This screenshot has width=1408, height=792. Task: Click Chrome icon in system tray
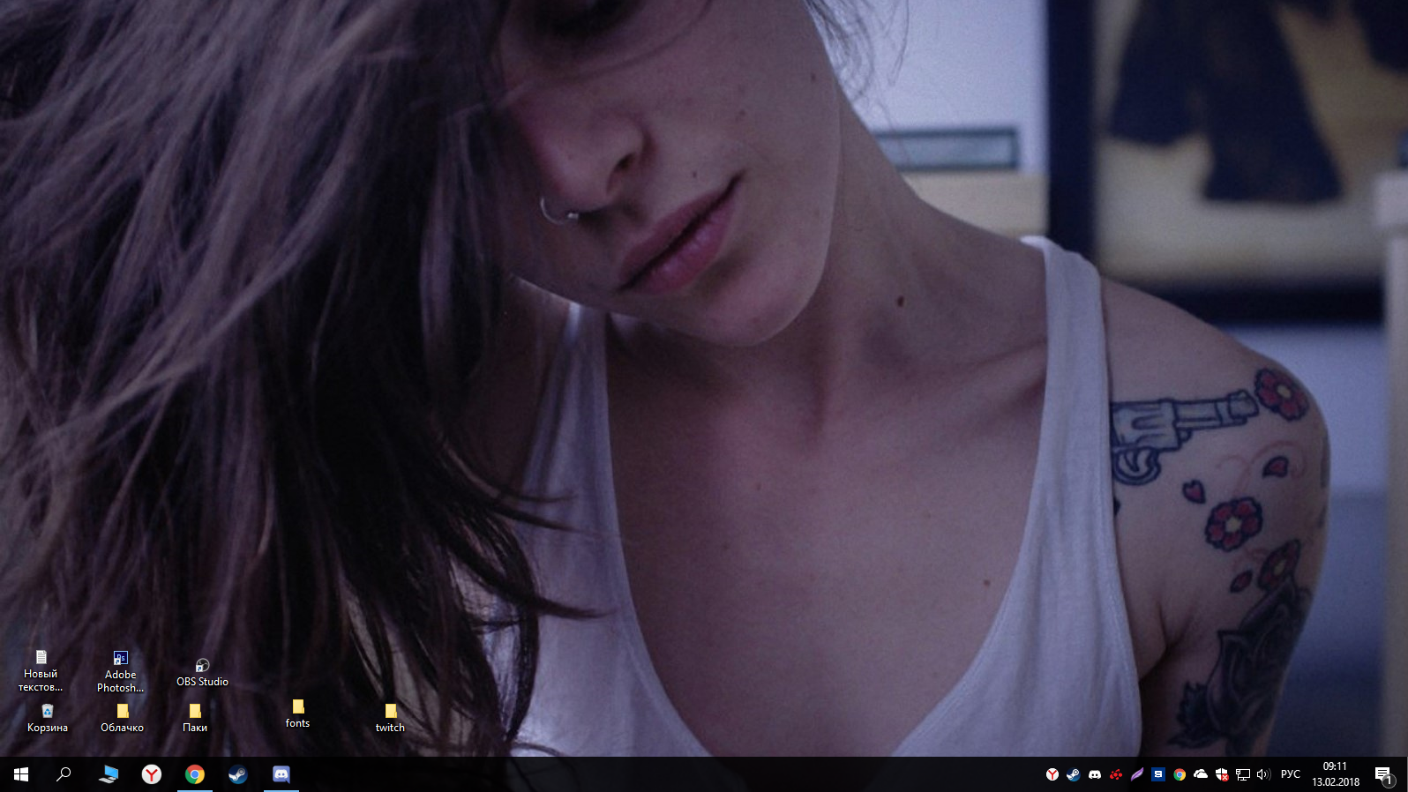click(x=1180, y=774)
